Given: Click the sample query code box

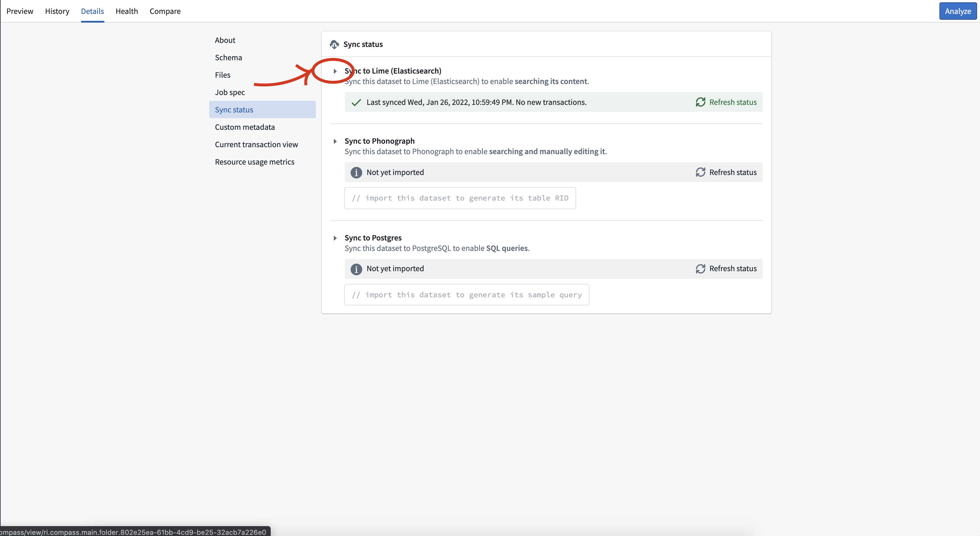Looking at the screenshot, I should pos(467,295).
